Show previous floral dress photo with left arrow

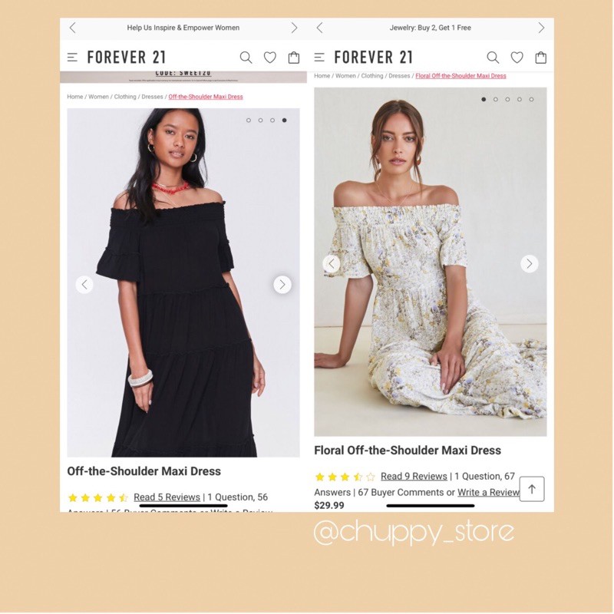(332, 263)
